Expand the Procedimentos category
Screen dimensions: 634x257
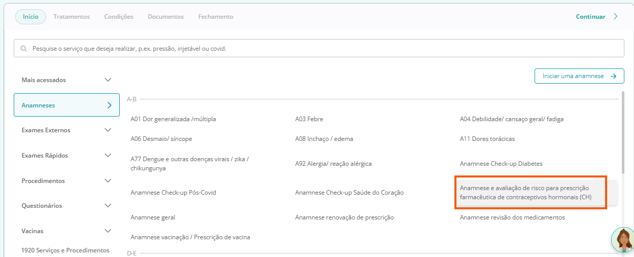coord(108,181)
